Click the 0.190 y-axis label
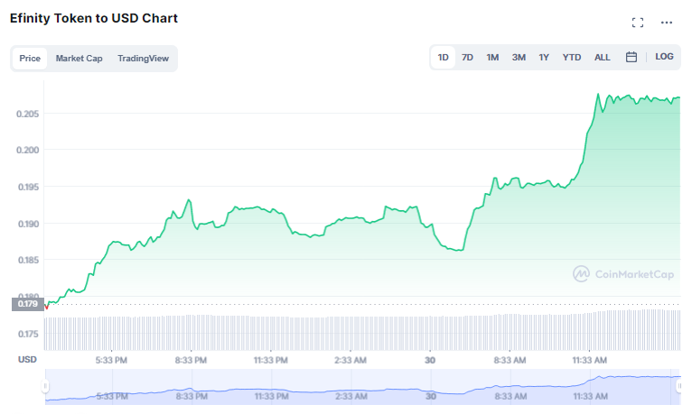The image size is (692, 414). pyautogui.click(x=28, y=225)
